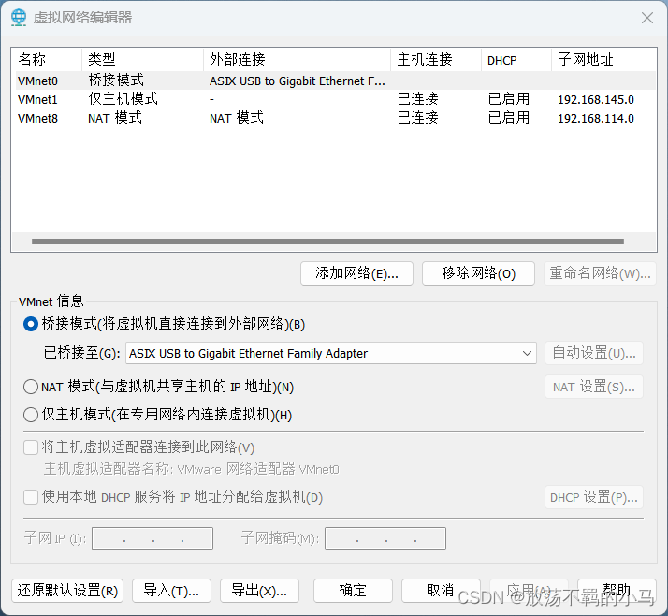Confirm with the 确定 button
668x616 pixels.
pyautogui.click(x=353, y=591)
